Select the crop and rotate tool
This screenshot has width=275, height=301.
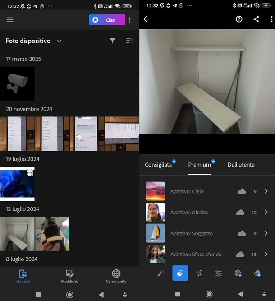(x=199, y=273)
